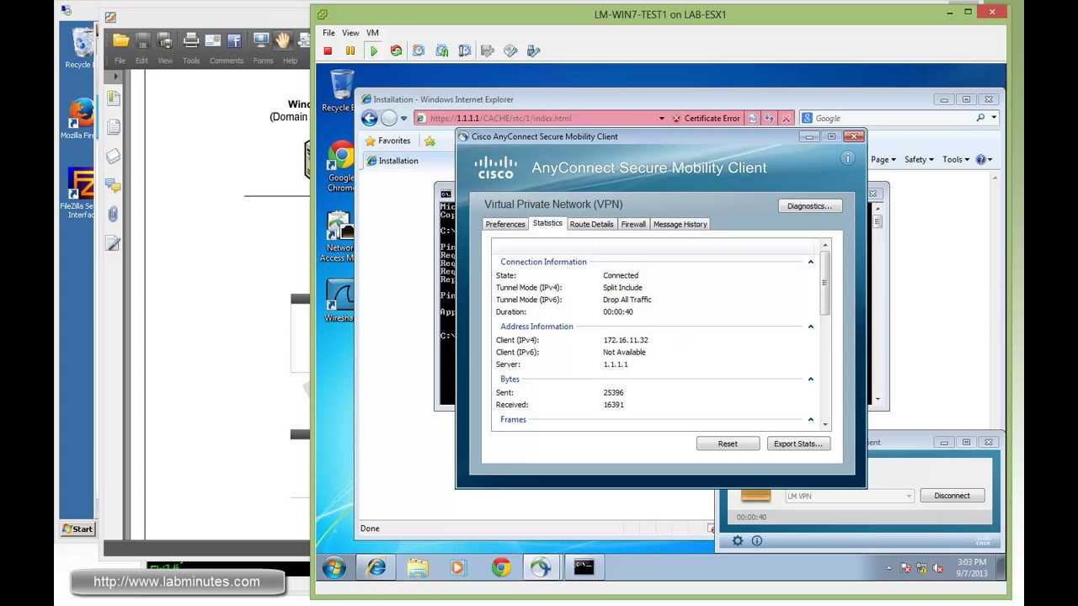Open the IE recent pages dropdown arrow

(404, 119)
